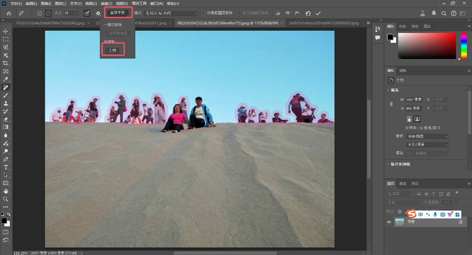
Task: Switch to the 路径 tab
Action: tap(415, 183)
